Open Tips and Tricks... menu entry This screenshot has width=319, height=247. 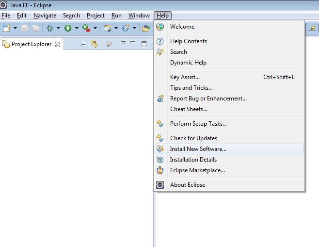coord(229,88)
